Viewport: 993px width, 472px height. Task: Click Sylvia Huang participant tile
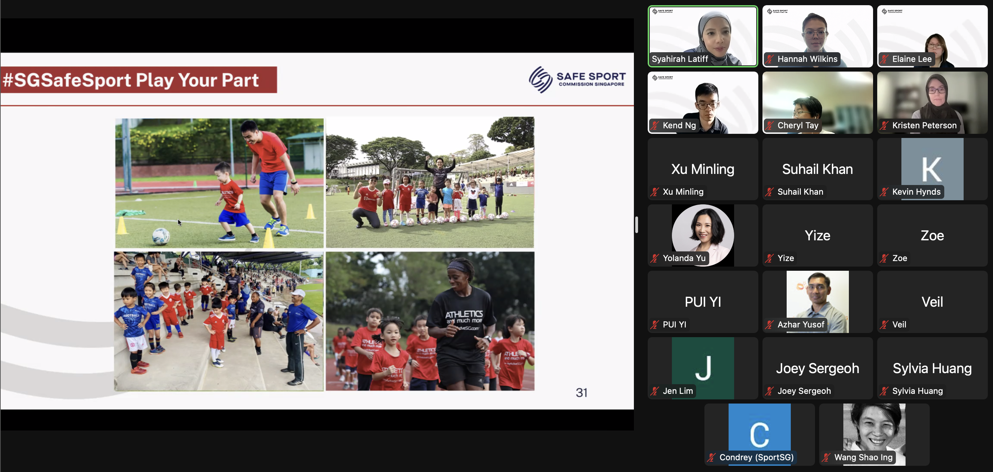click(x=932, y=368)
